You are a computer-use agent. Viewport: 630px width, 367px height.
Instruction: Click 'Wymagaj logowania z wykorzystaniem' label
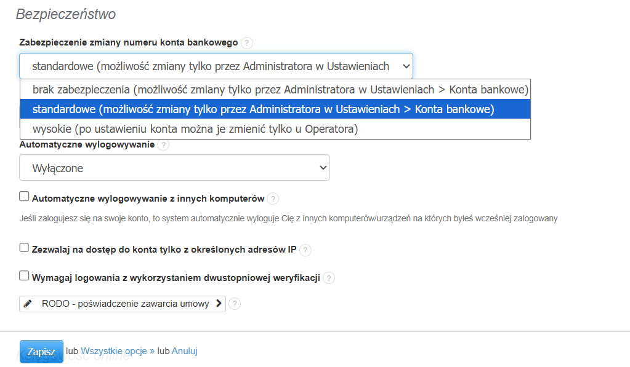176,278
